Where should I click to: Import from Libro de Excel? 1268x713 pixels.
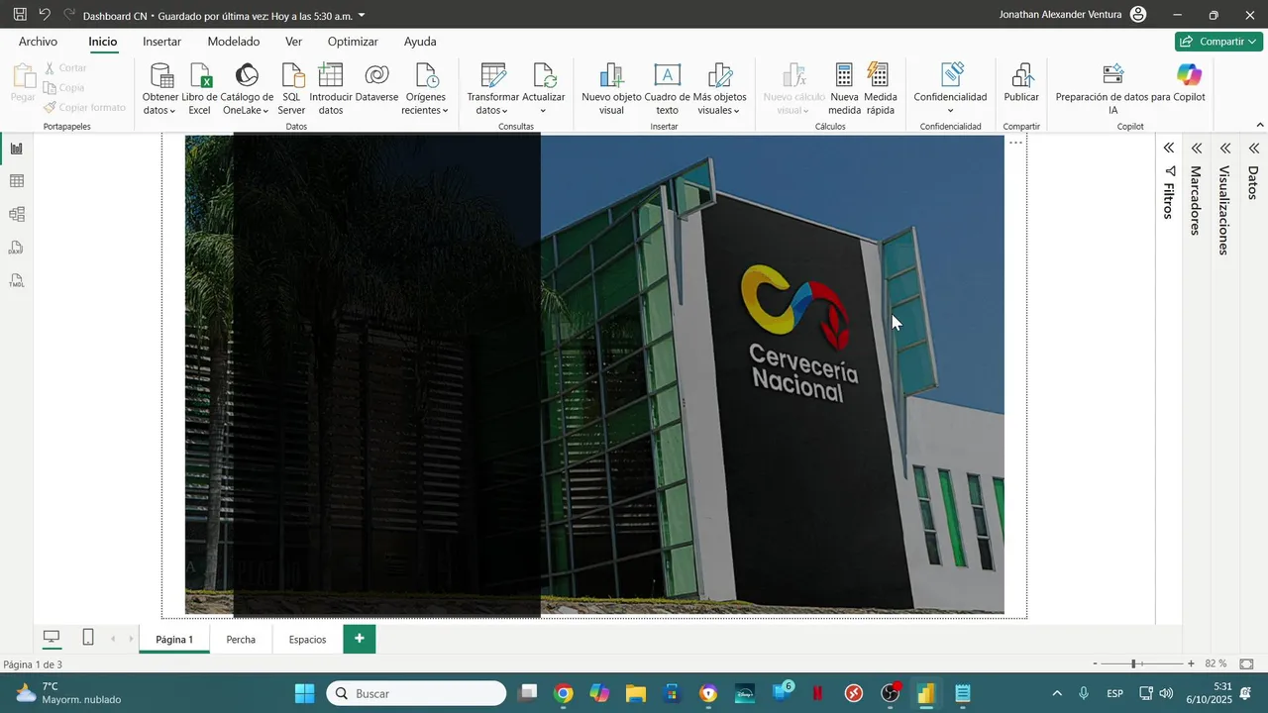[200, 89]
